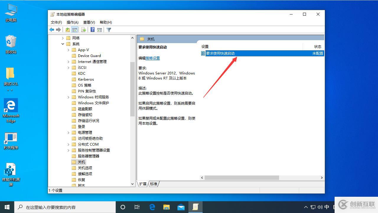Select the 此电脑 desktop icon
The height and width of the screenshot is (213, 378).
click(11, 13)
